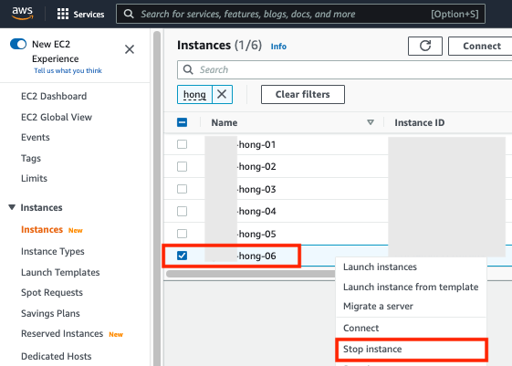Toggle the select-all instances checkbox
Viewport: 512px width, 366px height.
(183, 122)
